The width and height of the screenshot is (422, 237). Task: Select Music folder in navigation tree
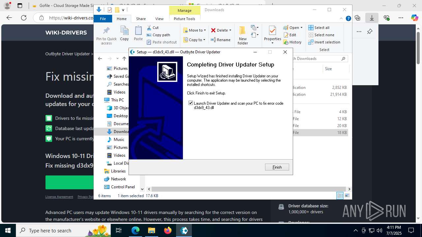click(116, 140)
